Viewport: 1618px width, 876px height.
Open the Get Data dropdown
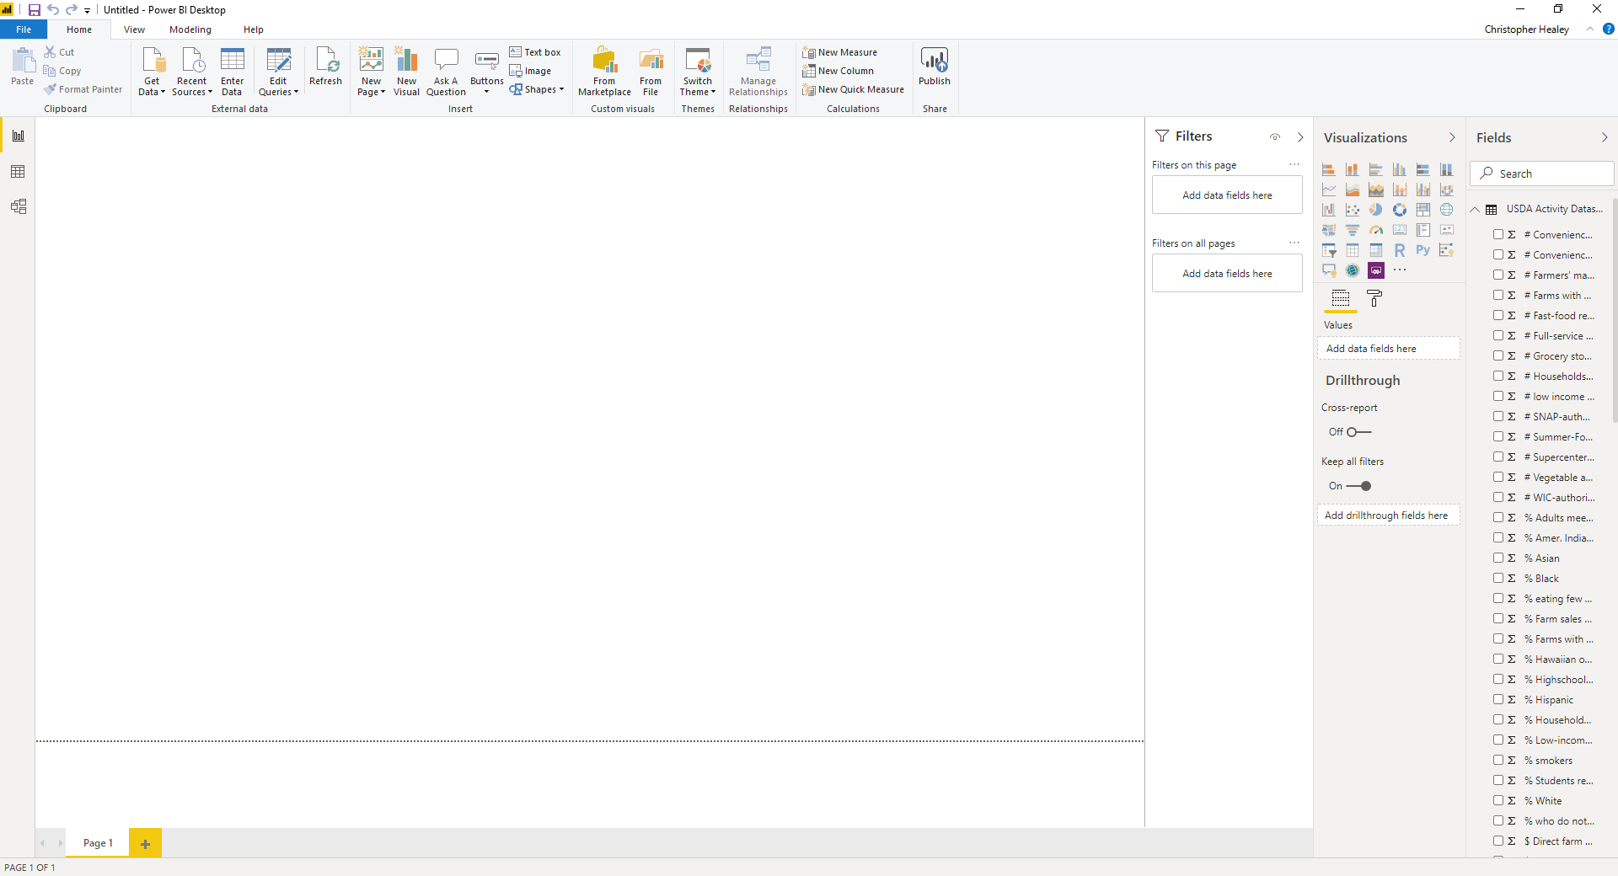[x=152, y=72]
